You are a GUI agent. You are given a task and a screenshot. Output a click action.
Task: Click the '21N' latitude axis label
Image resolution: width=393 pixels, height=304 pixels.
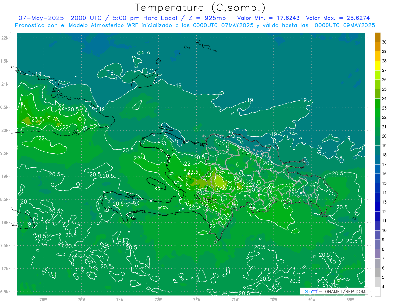coord(5,84)
